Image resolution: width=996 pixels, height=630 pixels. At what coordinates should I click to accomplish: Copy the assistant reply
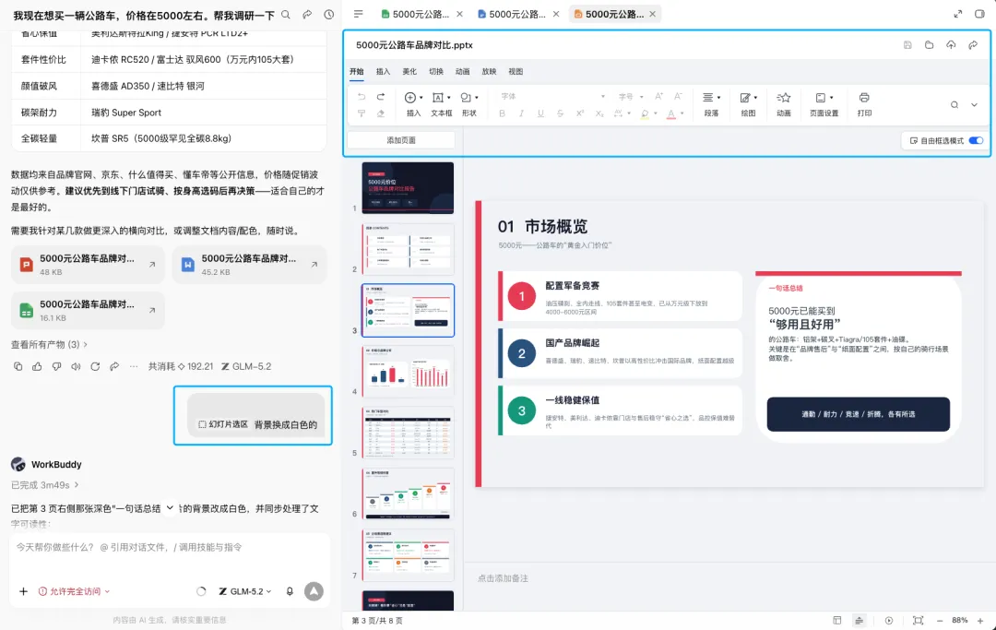[18, 366]
